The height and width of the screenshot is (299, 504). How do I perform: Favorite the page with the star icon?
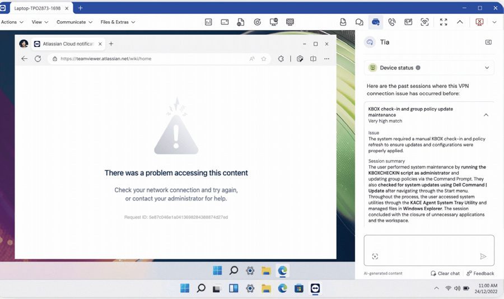click(x=264, y=59)
